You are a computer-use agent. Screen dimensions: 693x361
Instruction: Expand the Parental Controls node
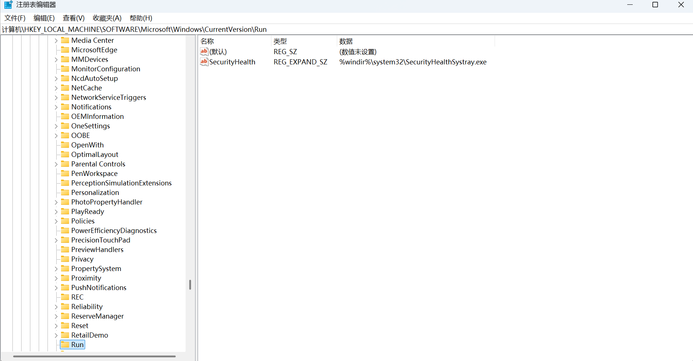(x=56, y=164)
